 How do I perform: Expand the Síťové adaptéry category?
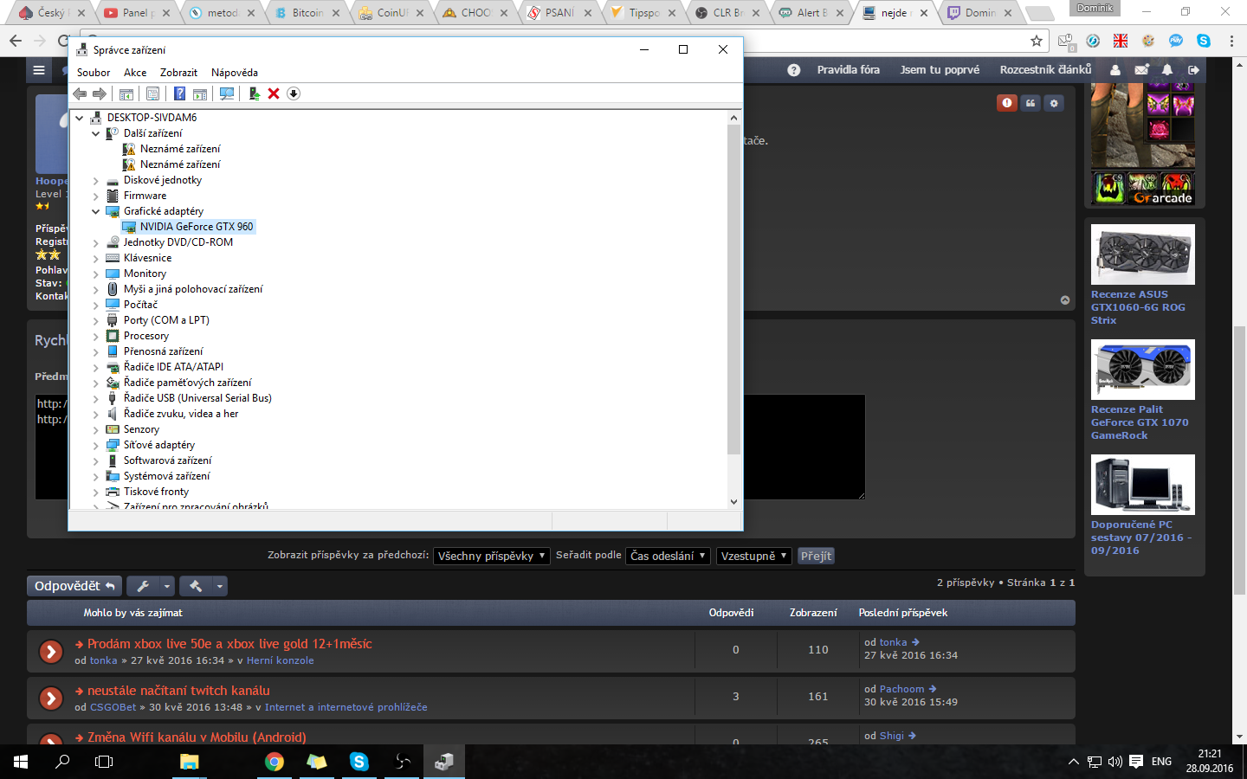click(96, 445)
